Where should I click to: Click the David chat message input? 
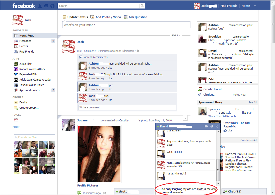click(188, 191)
